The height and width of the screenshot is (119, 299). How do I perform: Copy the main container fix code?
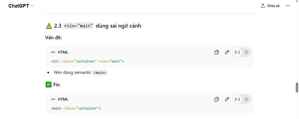216,99
